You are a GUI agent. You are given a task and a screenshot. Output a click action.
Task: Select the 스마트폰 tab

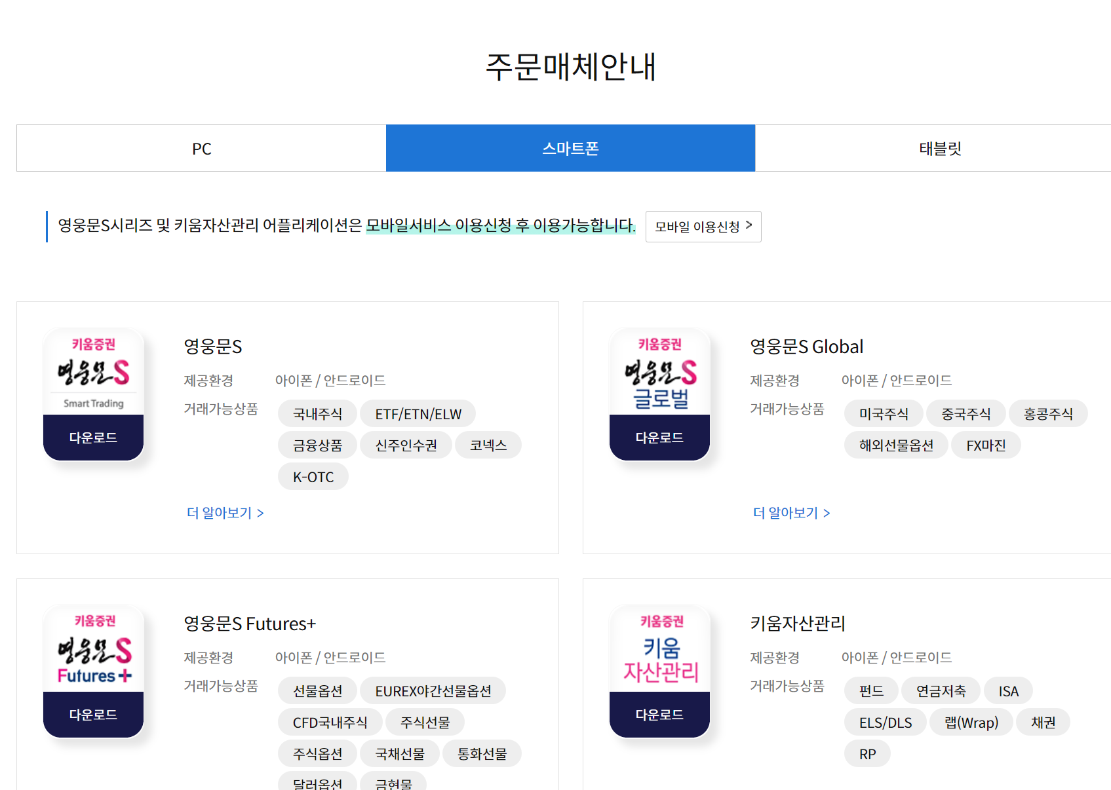(x=570, y=149)
